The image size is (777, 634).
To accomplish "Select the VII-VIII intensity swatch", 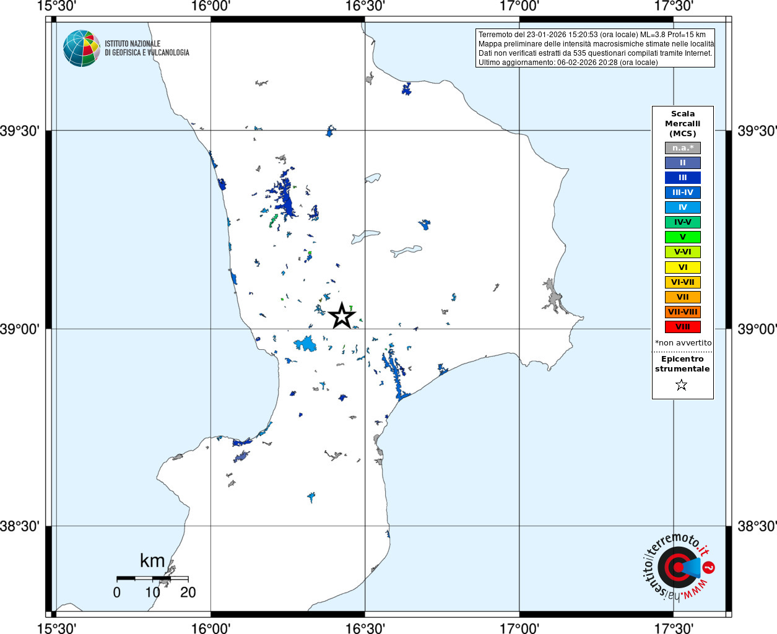I will [x=683, y=312].
